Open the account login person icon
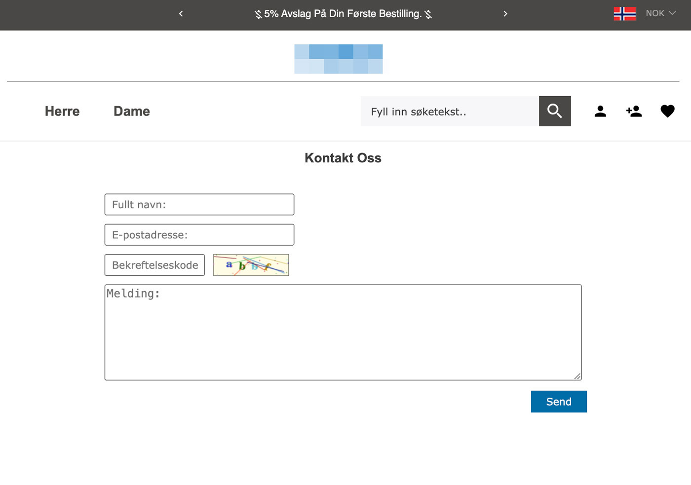The image size is (691, 485). pyautogui.click(x=600, y=112)
